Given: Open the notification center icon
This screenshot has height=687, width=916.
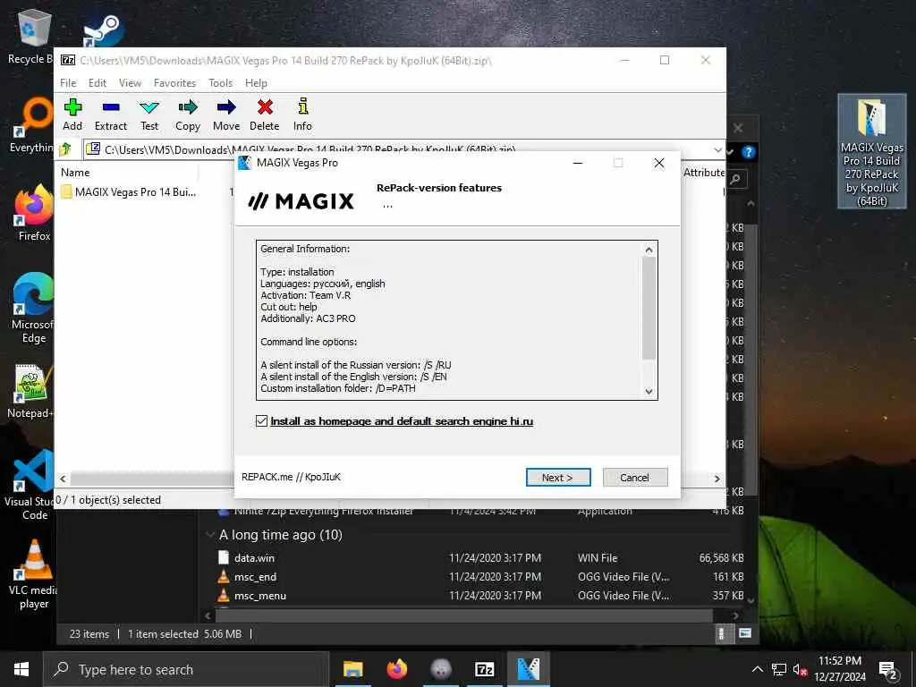Looking at the screenshot, I should pyautogui.click(x=888, y=669).
